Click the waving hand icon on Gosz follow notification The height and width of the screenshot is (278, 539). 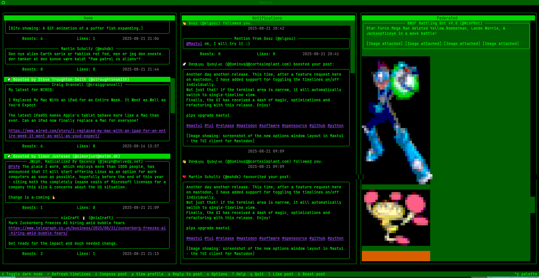[x=184, y=23]
